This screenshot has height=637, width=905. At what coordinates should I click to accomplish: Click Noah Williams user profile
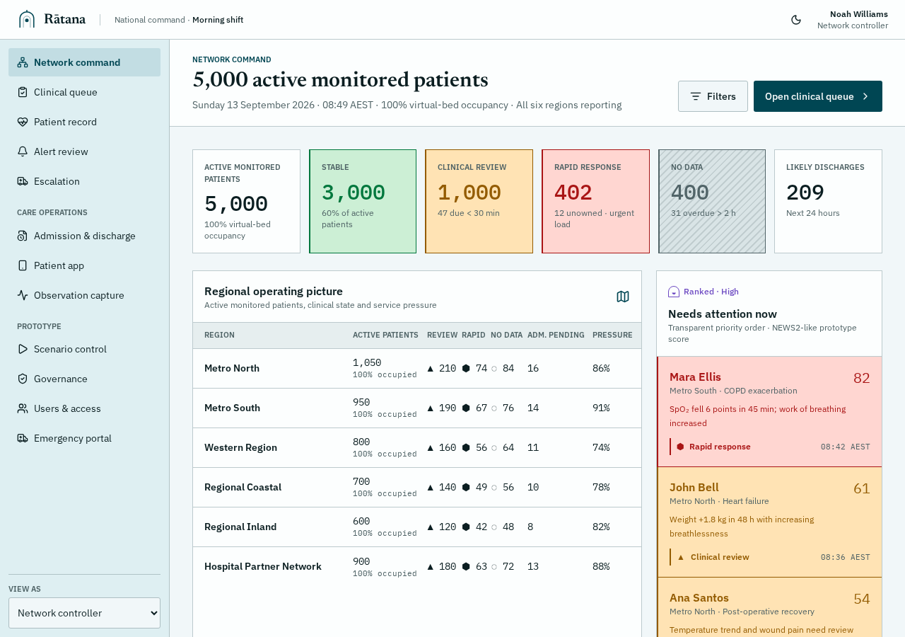[853, 20]
